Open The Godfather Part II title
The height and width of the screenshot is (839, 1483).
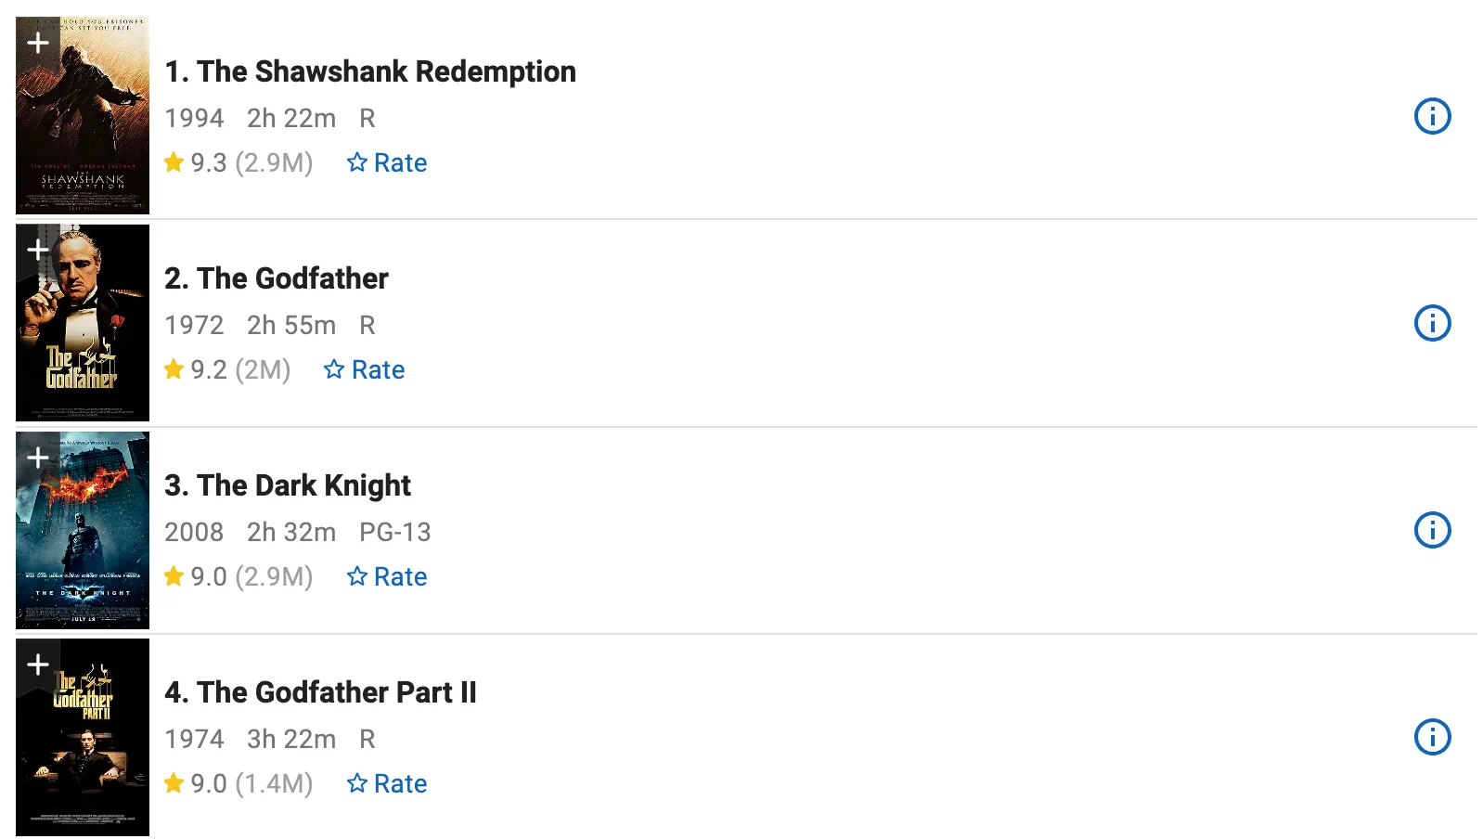(320, 692)
